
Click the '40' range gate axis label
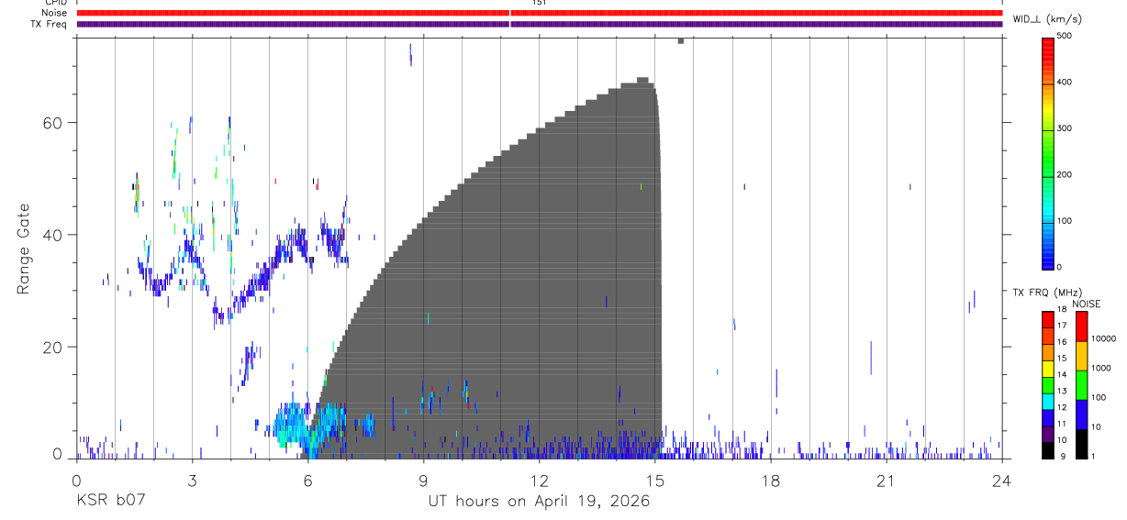pyautogui.click(x=54, y=235)
